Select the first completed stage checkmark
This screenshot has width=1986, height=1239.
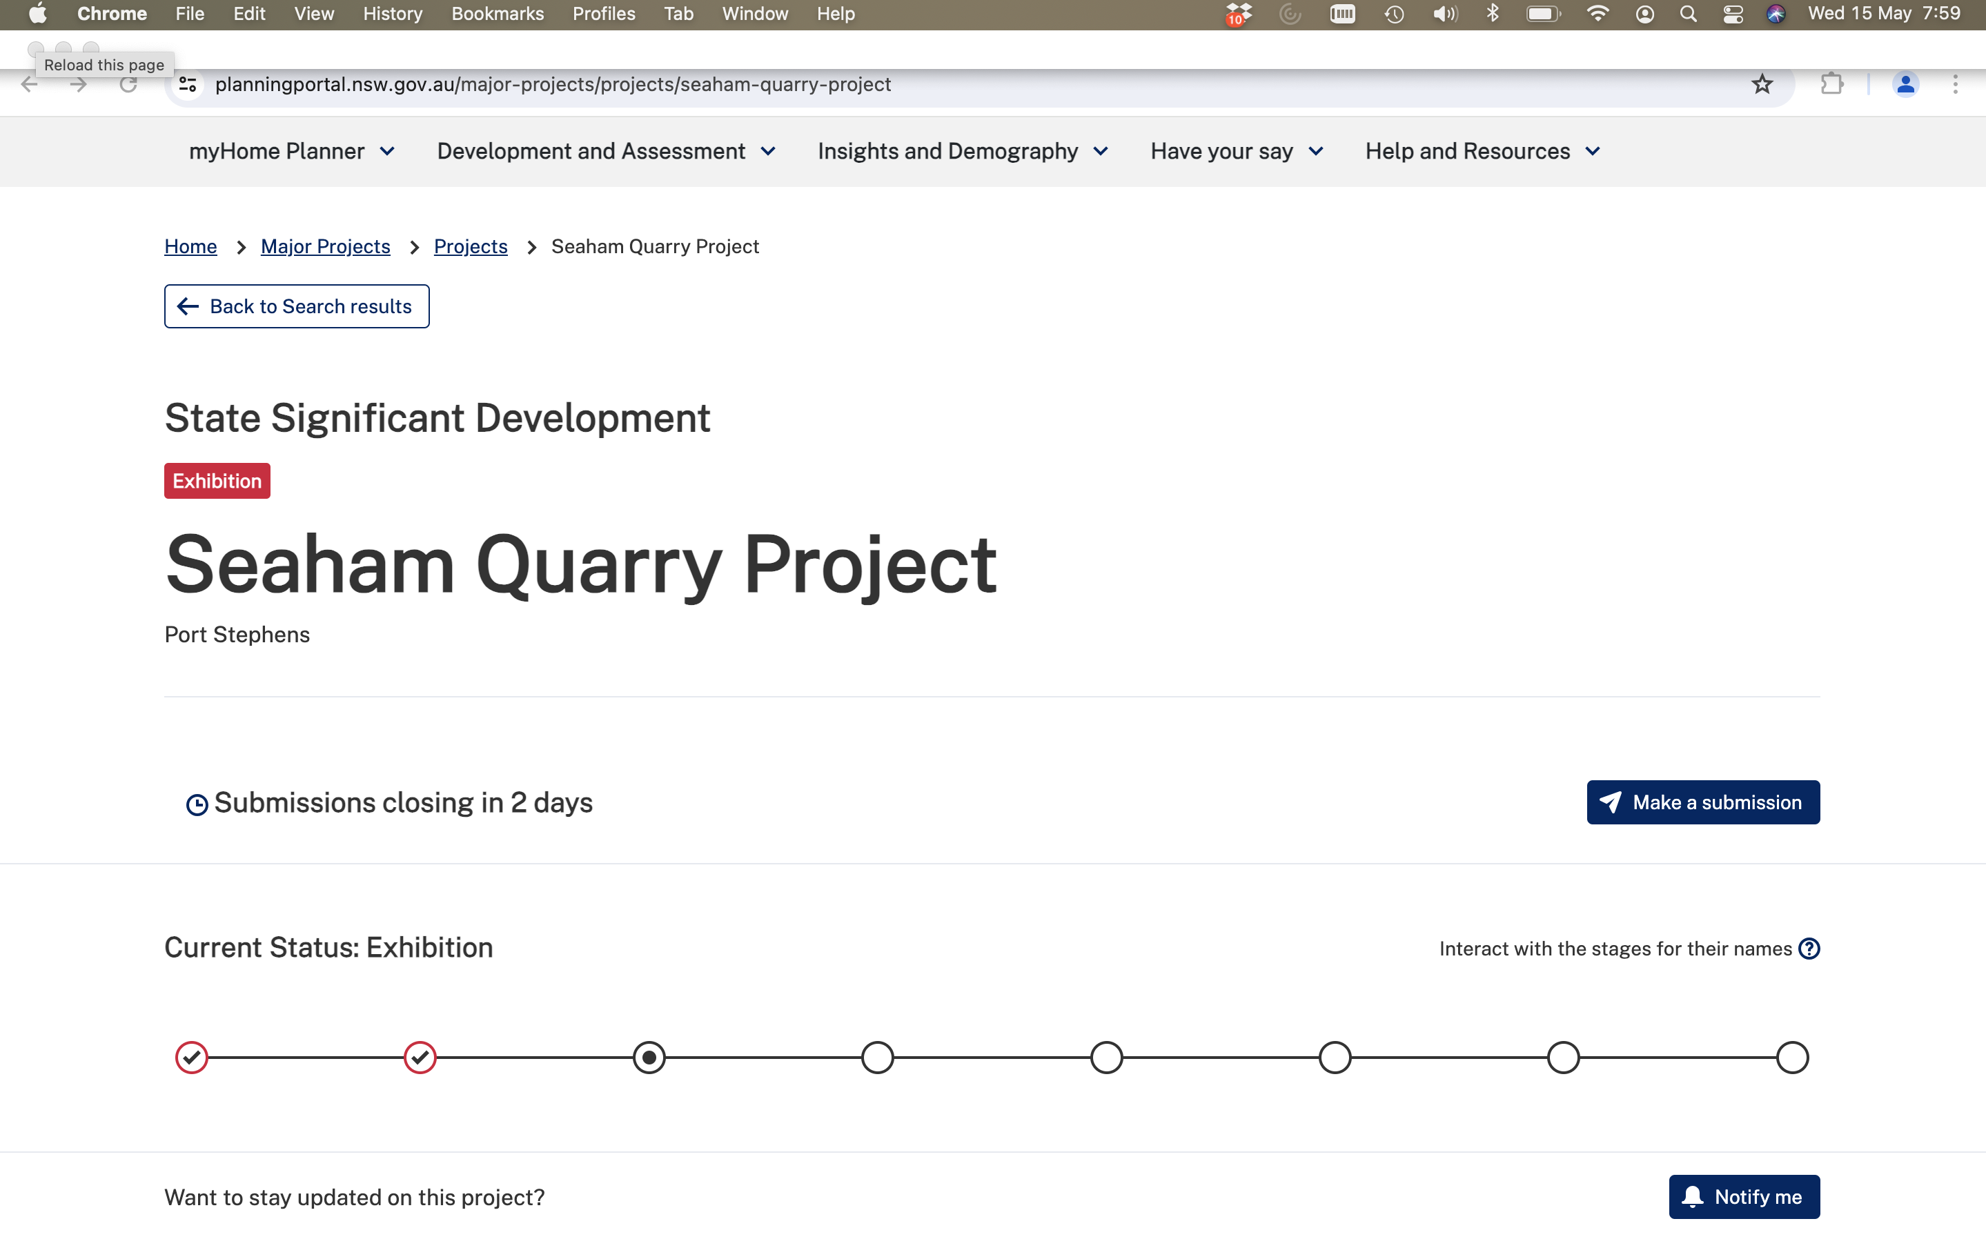tap(191, 1057)
